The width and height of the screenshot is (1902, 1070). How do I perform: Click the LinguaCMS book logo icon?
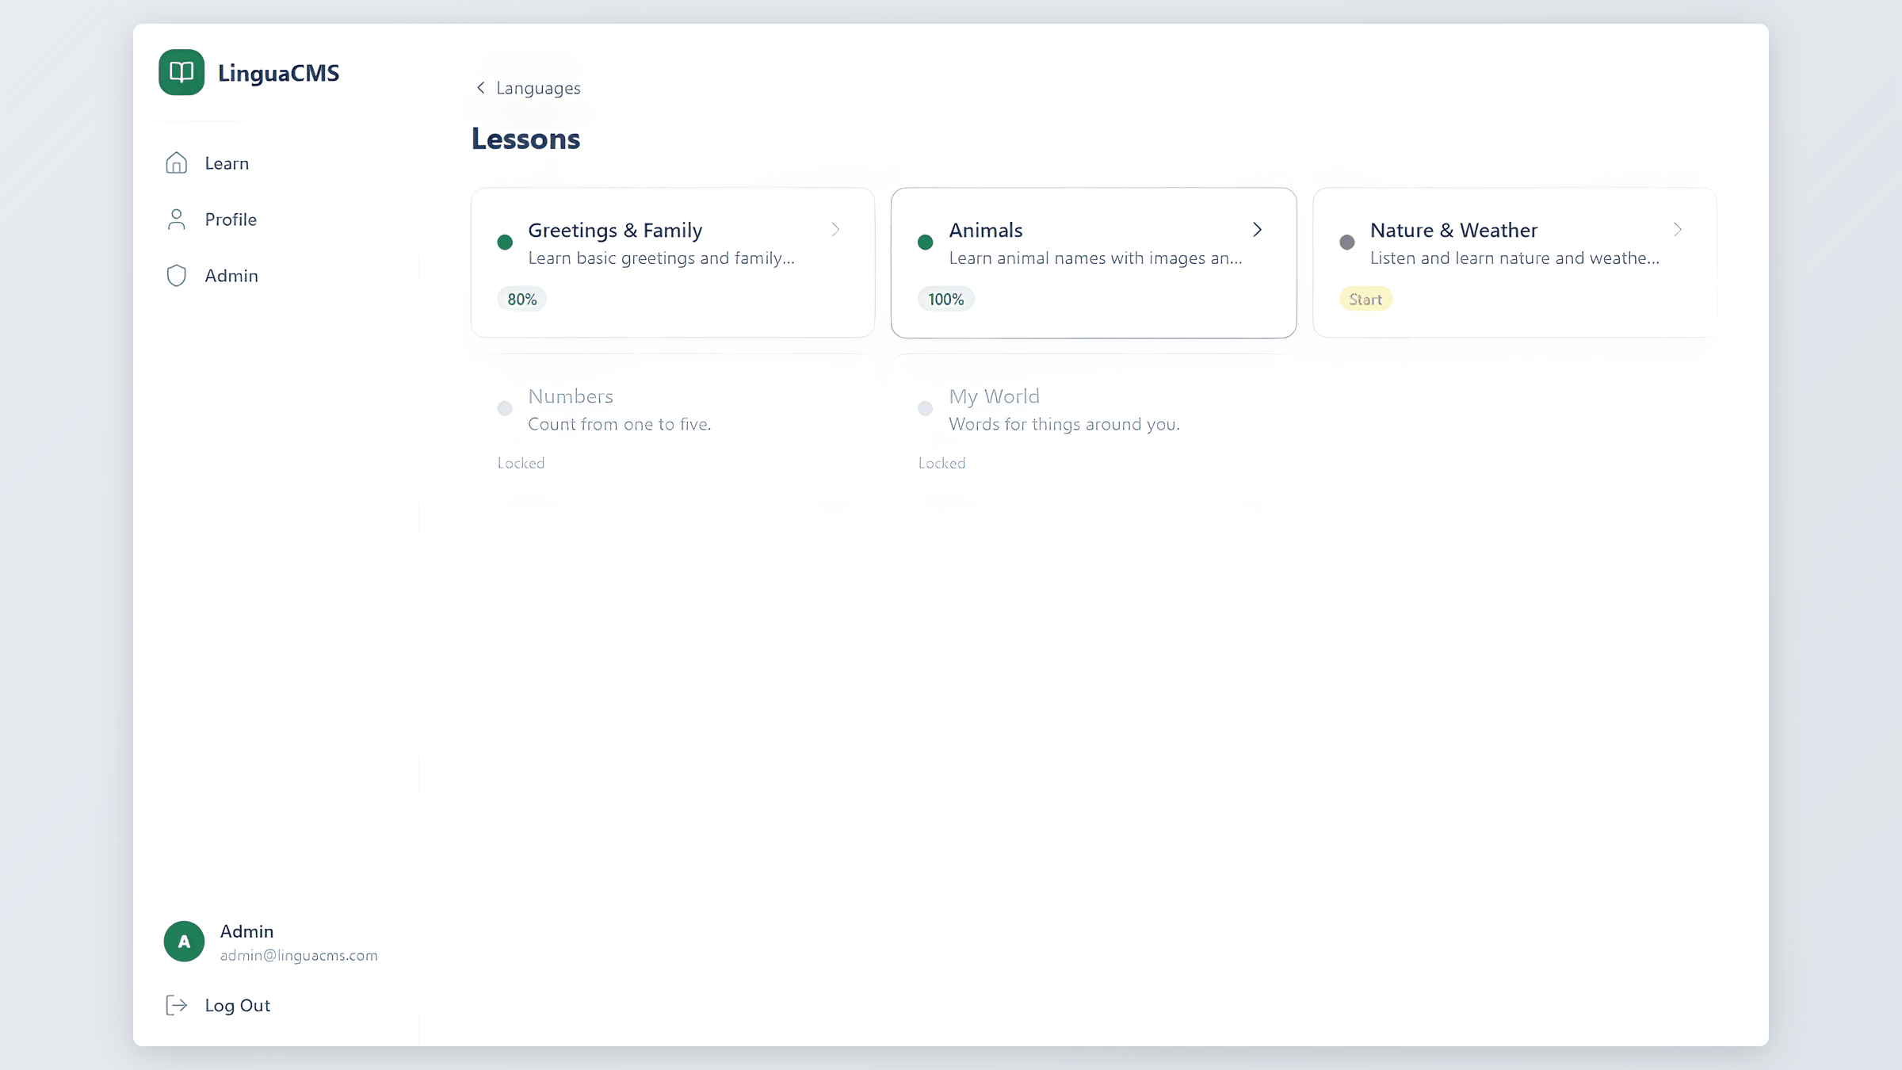[x=181, y=72]
